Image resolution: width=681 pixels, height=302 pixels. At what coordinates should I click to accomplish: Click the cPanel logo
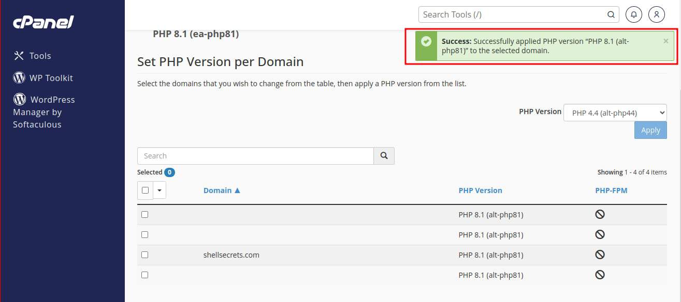pyautogui.click(x=44, y=22)
